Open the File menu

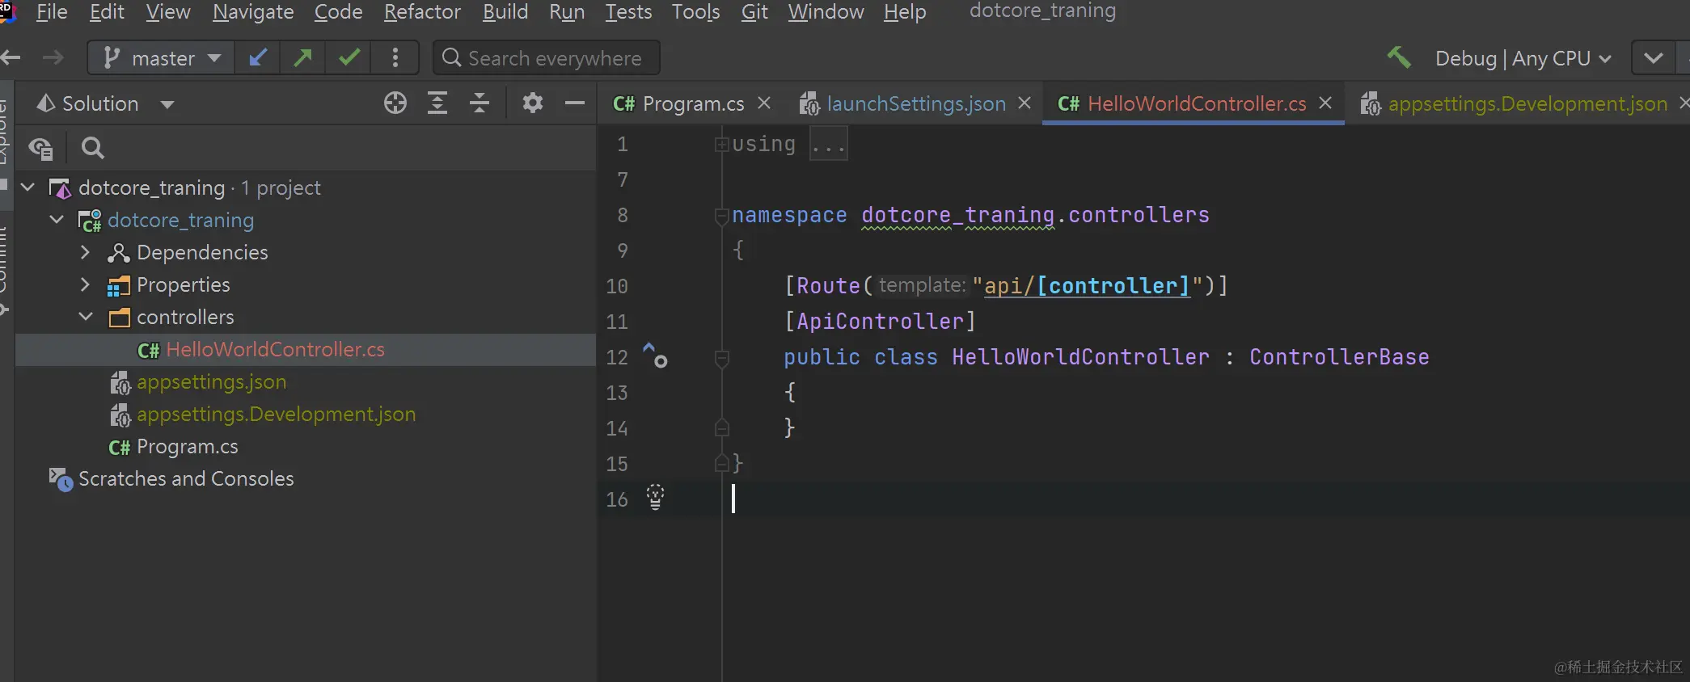tap(52, 12)
